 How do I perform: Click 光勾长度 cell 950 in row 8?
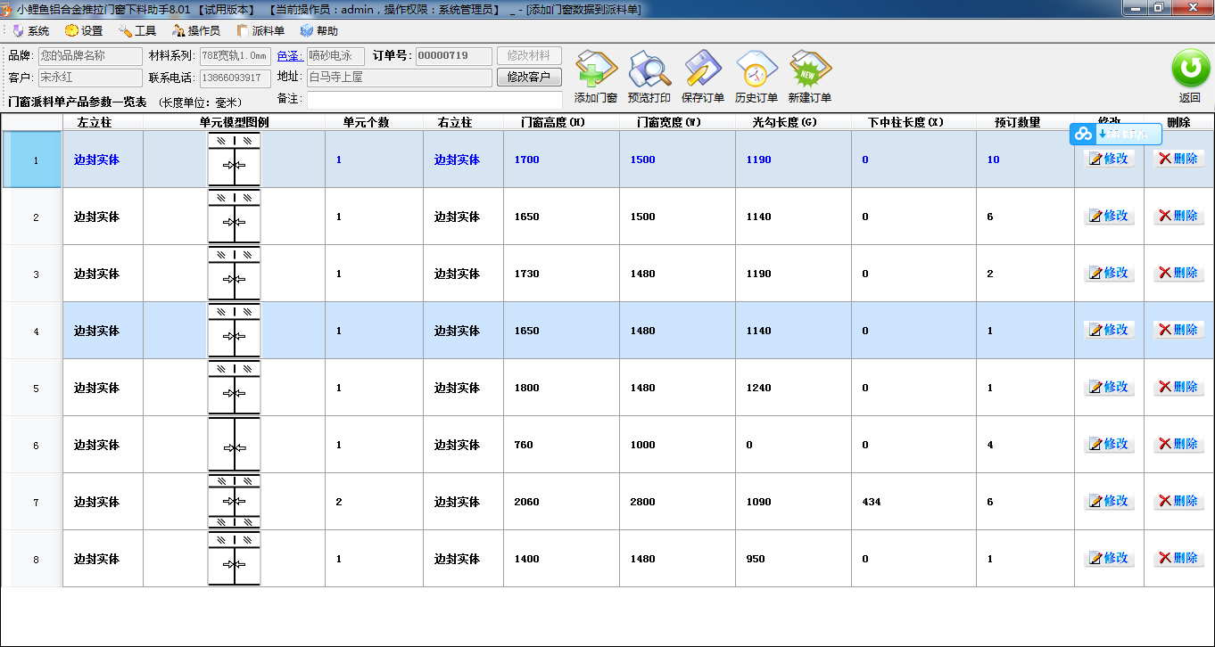pos(793,559)
